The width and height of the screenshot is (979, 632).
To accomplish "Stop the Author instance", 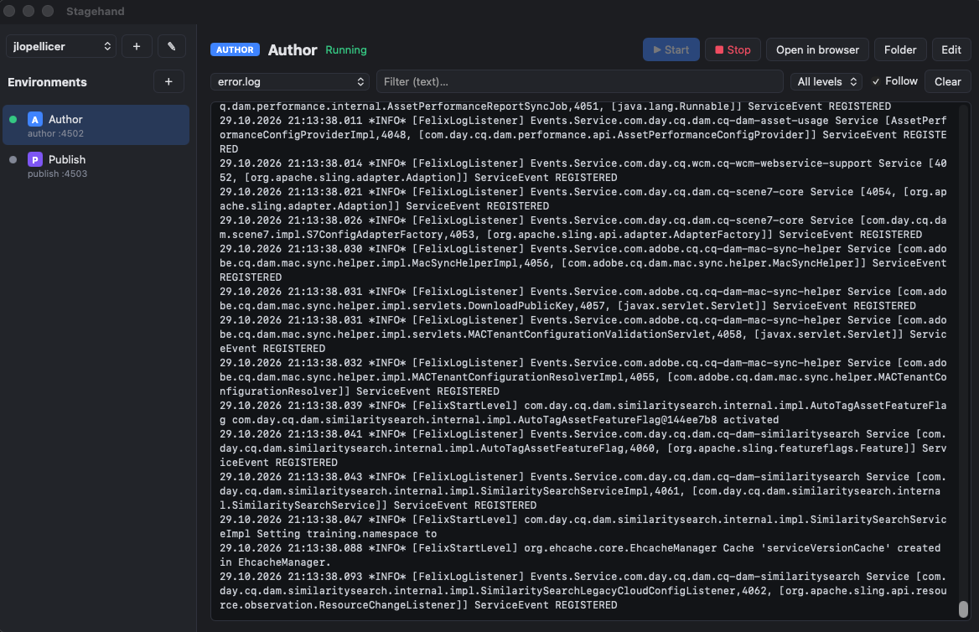I will [733, 50].
